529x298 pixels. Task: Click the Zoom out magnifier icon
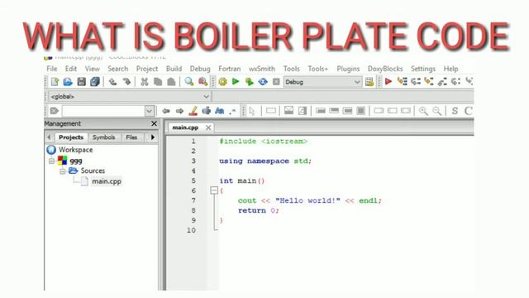coord(437,111)
